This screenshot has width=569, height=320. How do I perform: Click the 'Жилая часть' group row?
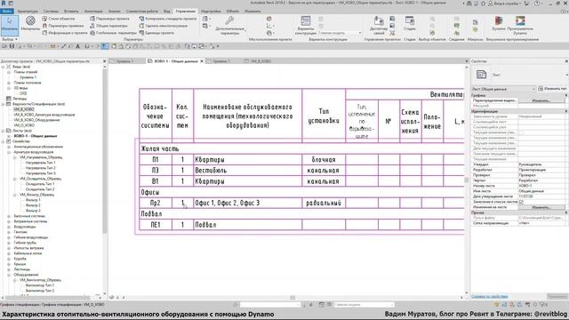[302, 148]
